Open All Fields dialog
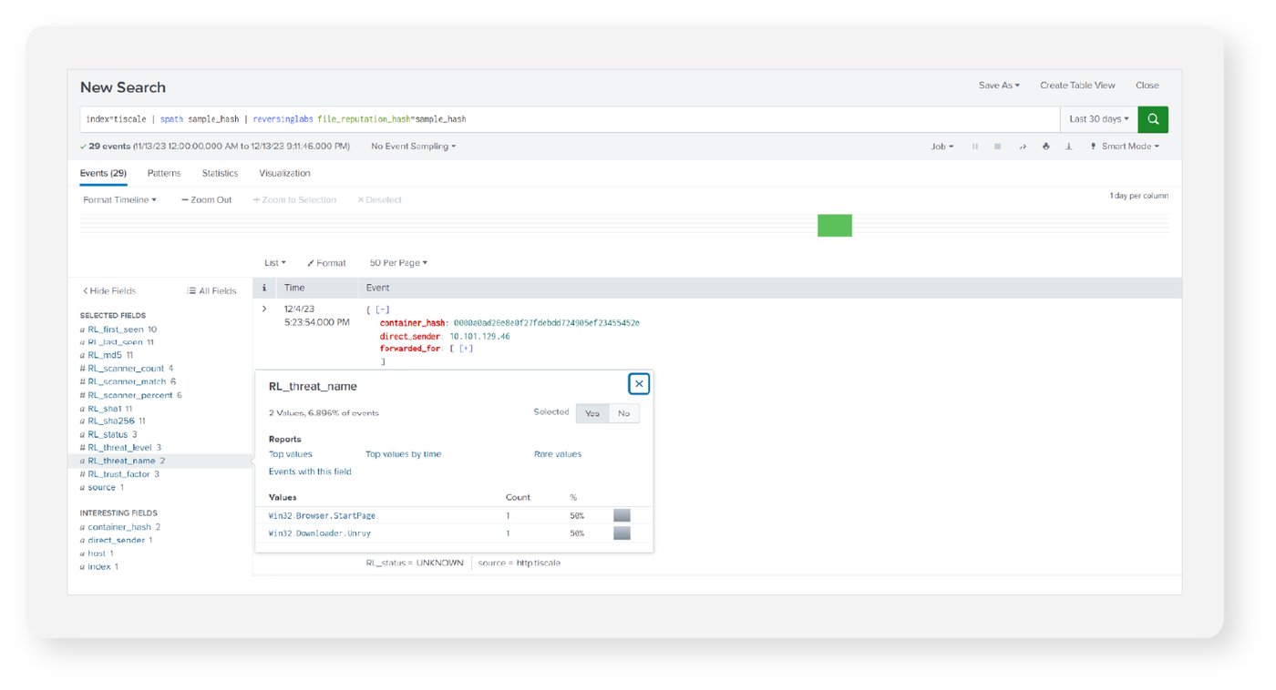Screen dimensions: 1276x690 (211, 291)
